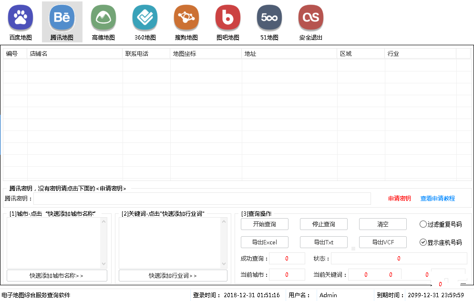Open the 360地图 checkmark icon

pyautogui.click(x=145, y=18)
